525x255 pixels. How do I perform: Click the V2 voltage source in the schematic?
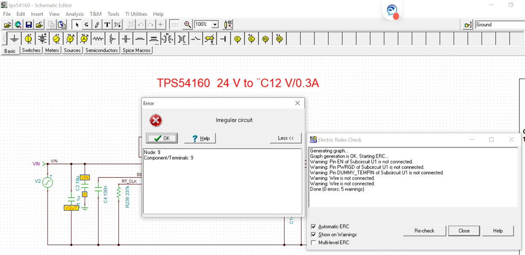(x=47, y=182)
